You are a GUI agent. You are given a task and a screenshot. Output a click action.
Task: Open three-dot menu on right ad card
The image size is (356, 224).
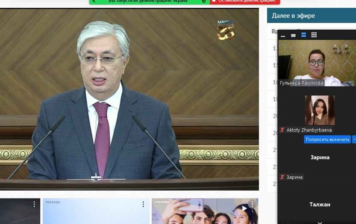(253, 204)
